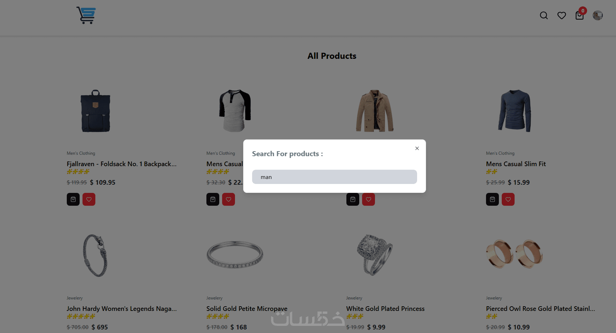
Task: Open White Gold Plated Princess product title
Action: click(x=385, y=309)
